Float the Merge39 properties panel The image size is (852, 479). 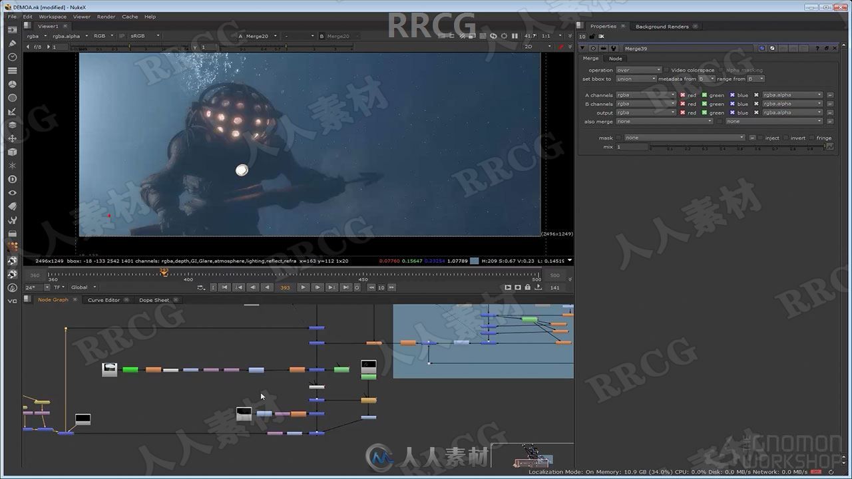pyautogui.click(x=826, y=48)
